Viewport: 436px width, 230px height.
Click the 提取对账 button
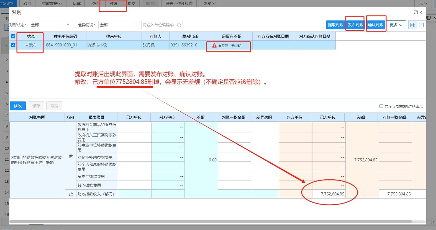click(336, 25)
